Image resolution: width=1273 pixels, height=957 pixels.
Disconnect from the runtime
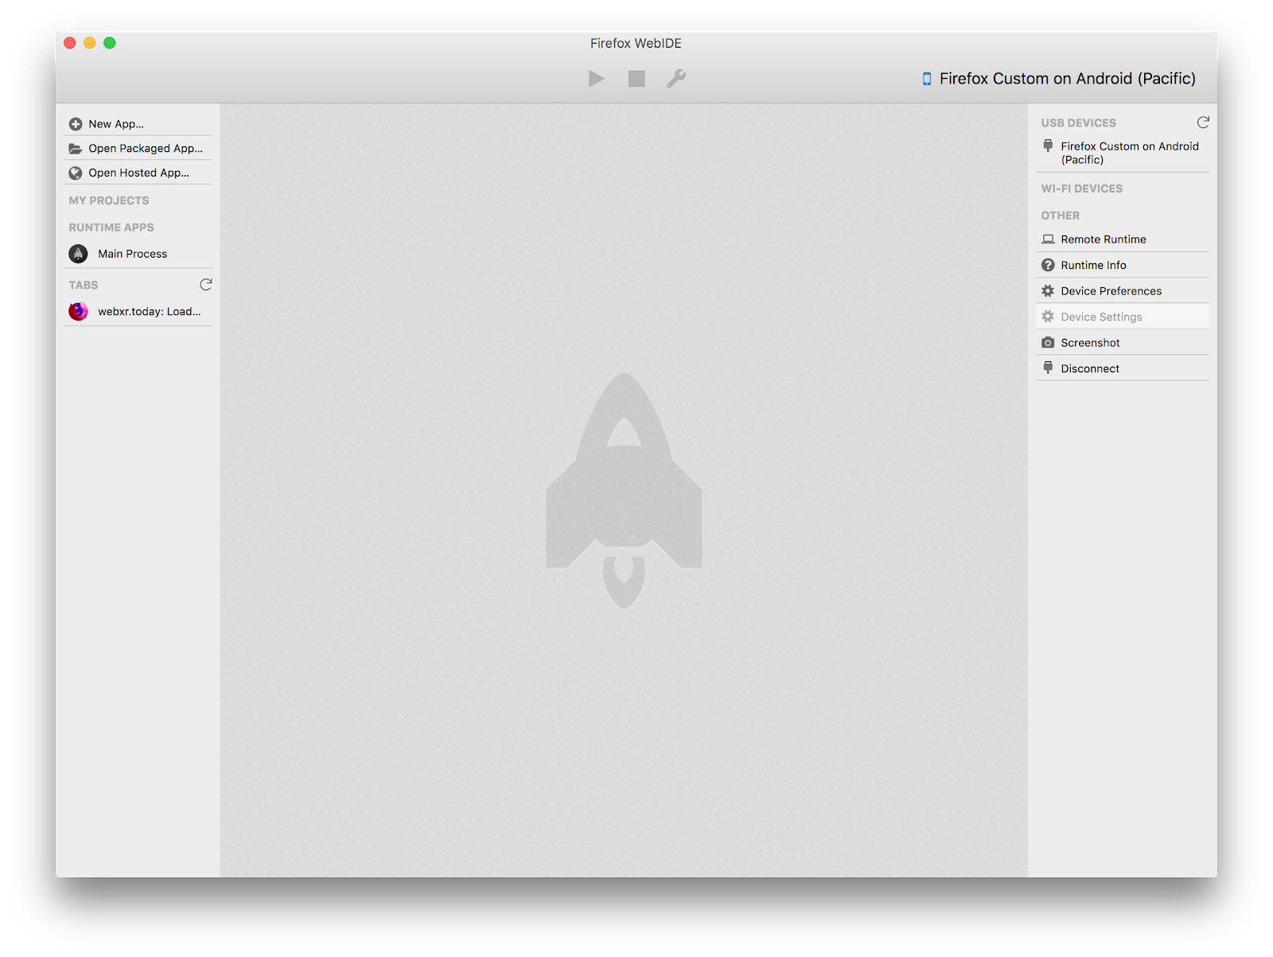click(1123, 368)
